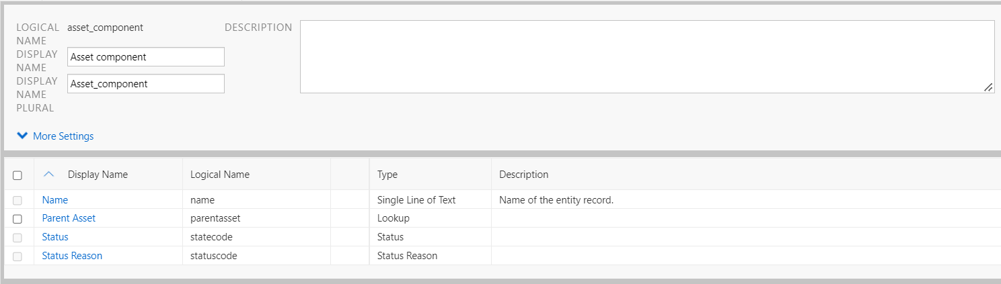Screen dimensions: 1001x284
Task: Toggle the select-all header checkbox
Action: [x=17, y=175]
